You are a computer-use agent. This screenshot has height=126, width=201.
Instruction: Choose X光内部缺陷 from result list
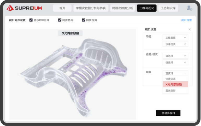[175, 84]
